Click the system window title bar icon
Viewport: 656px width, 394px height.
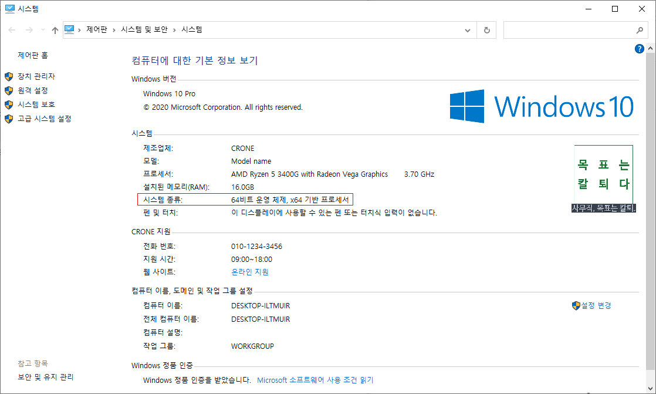9,9
